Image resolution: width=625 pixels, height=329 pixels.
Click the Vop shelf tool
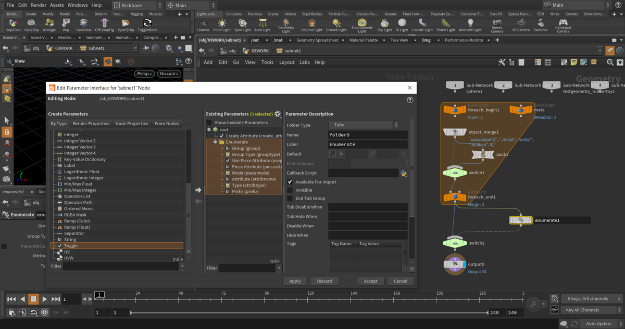pyautogui.click(x=66, y=25)
